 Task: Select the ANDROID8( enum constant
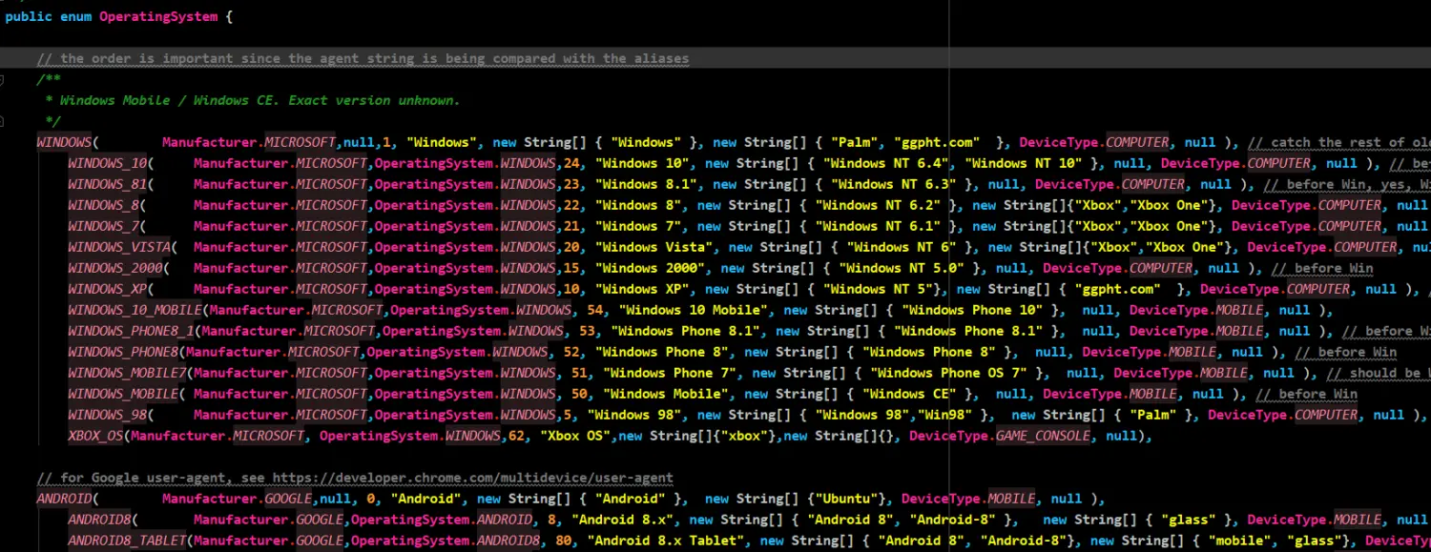[x=100, y=520]
